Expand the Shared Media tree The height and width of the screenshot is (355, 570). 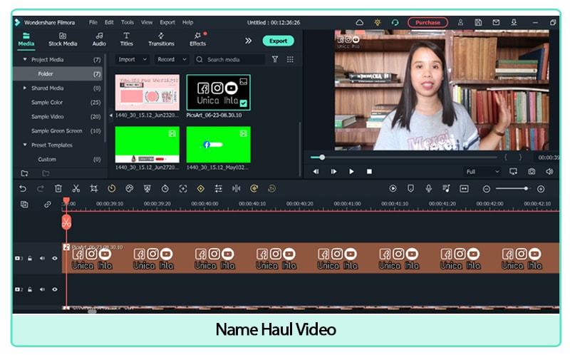coord(25,88)
